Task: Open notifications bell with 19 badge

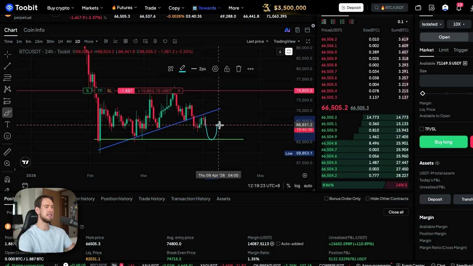Action: click(459, 8)
